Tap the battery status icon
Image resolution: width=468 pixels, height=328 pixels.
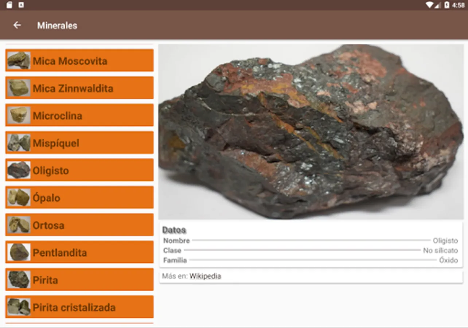447,5
